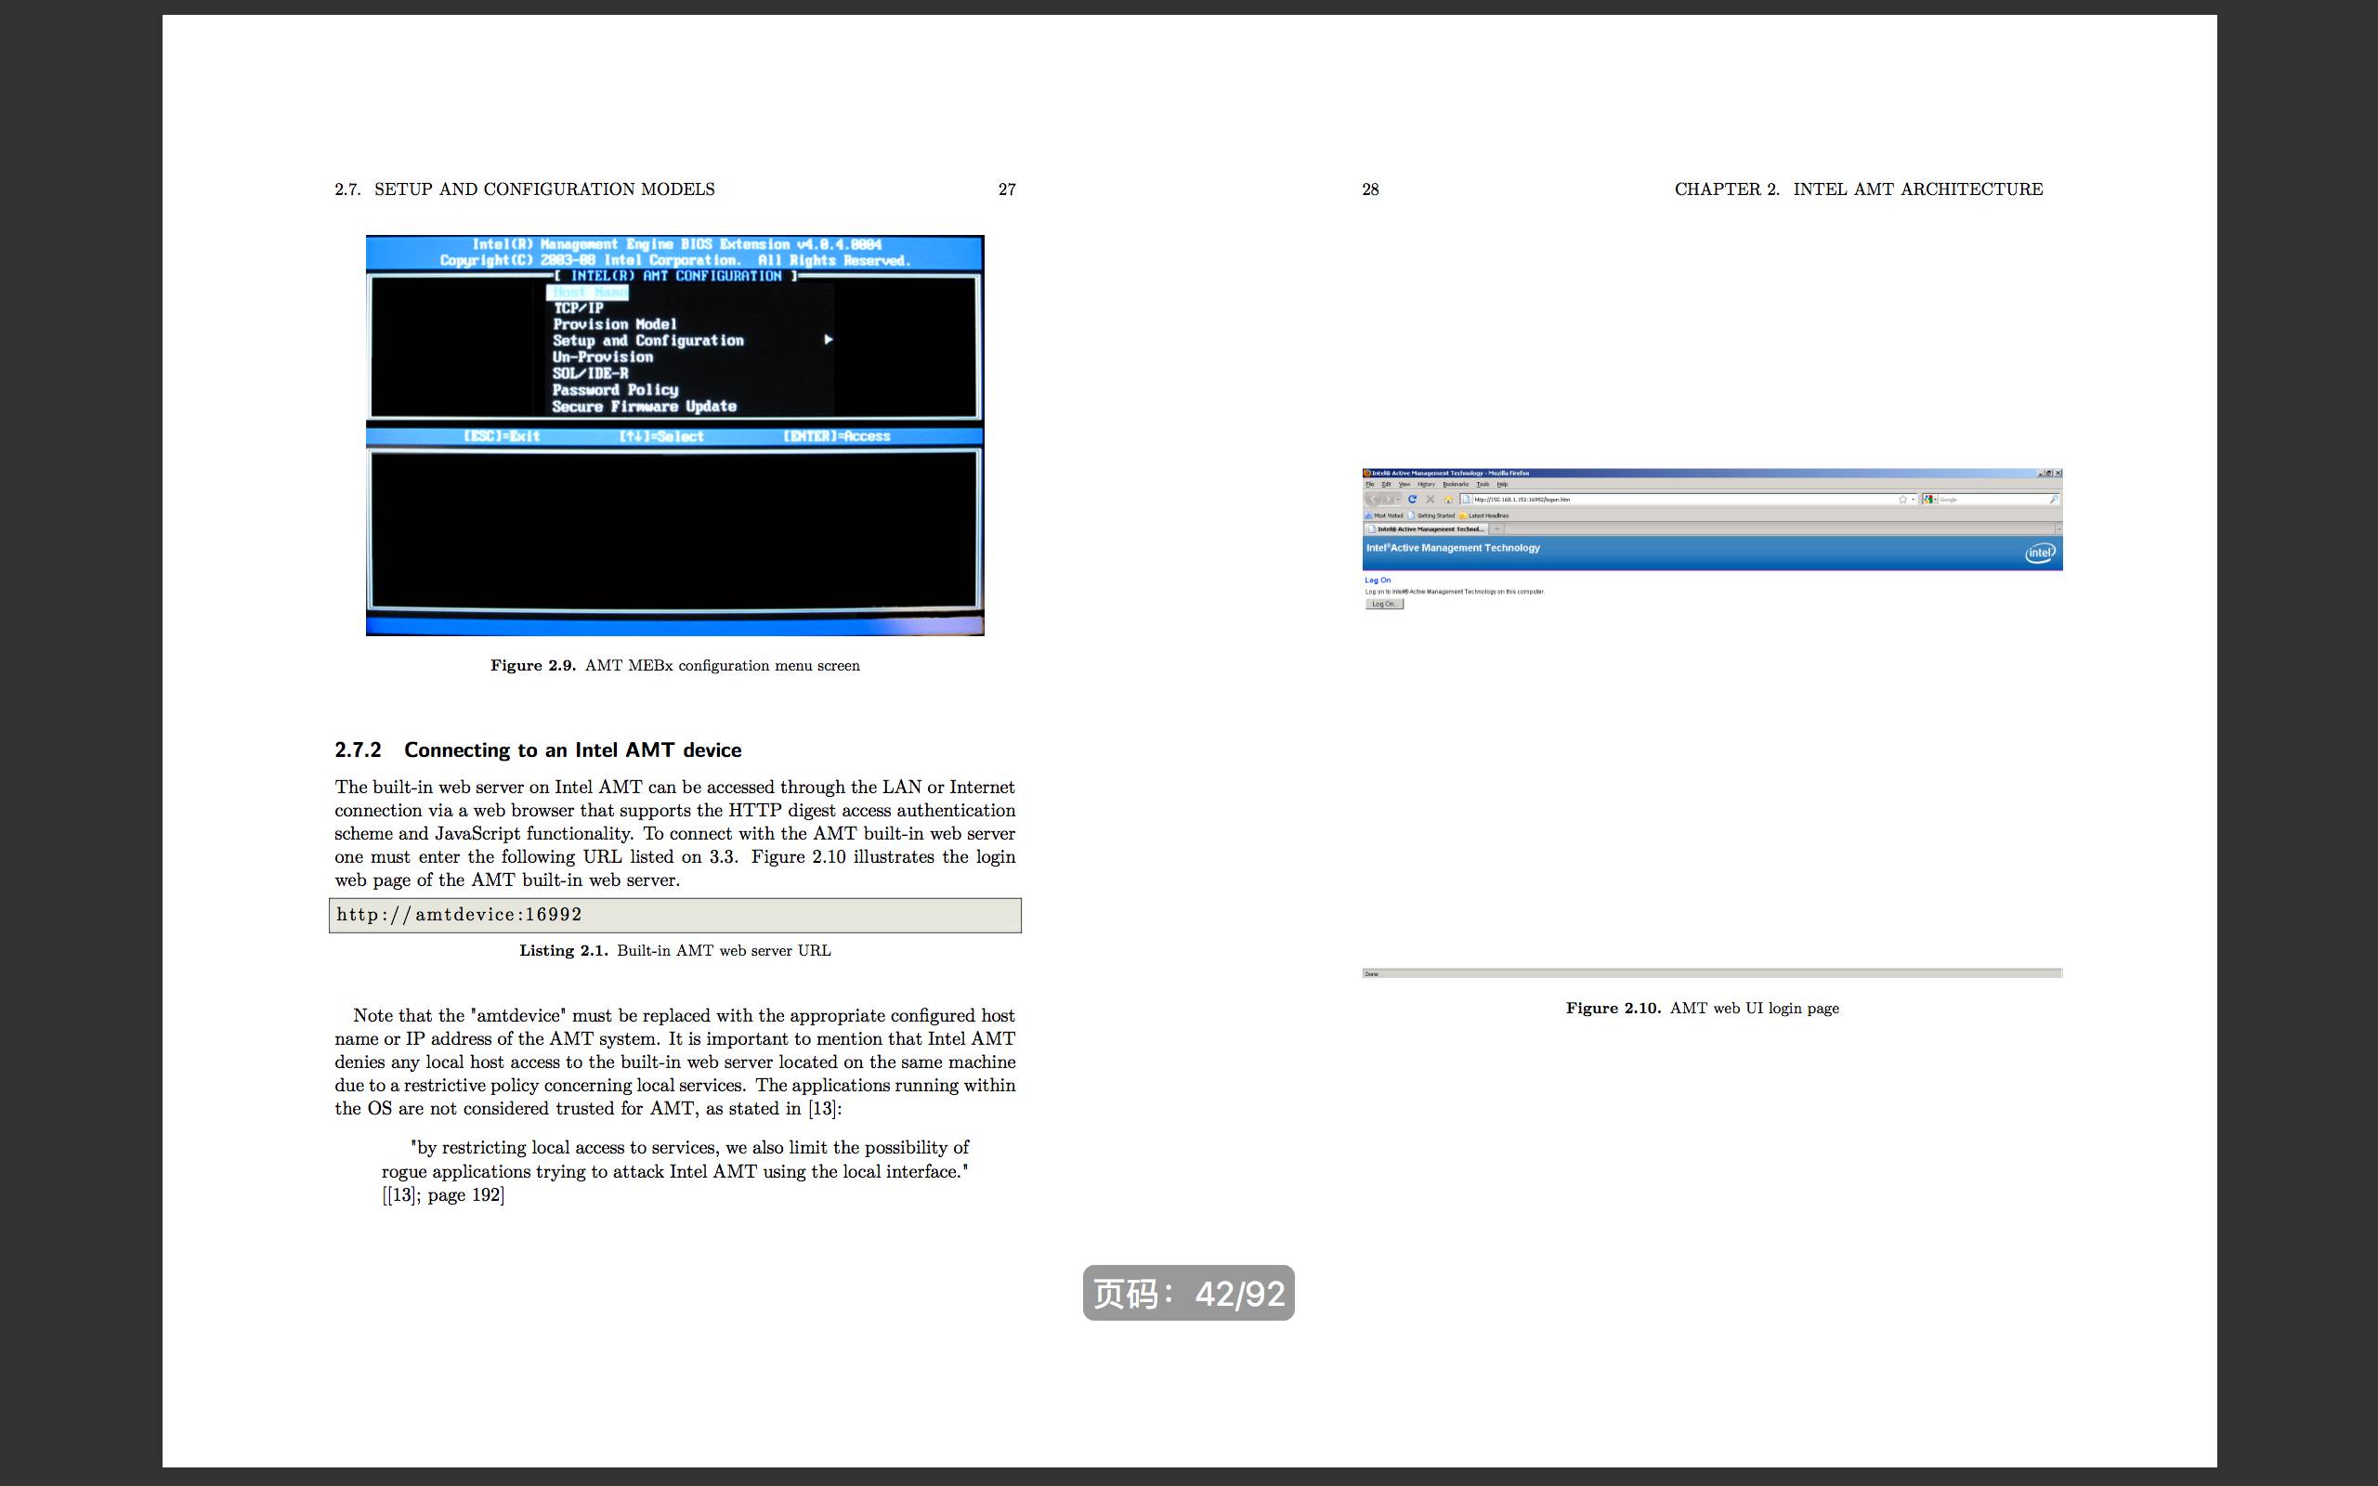2378x1486 pixels.
Task: Click the Tools menu in Figure 2.10 browser
Action: click(x=1483, y=485)
